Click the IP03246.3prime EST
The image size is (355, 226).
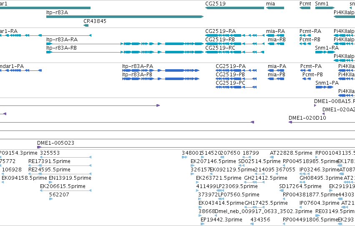(305, 174)
